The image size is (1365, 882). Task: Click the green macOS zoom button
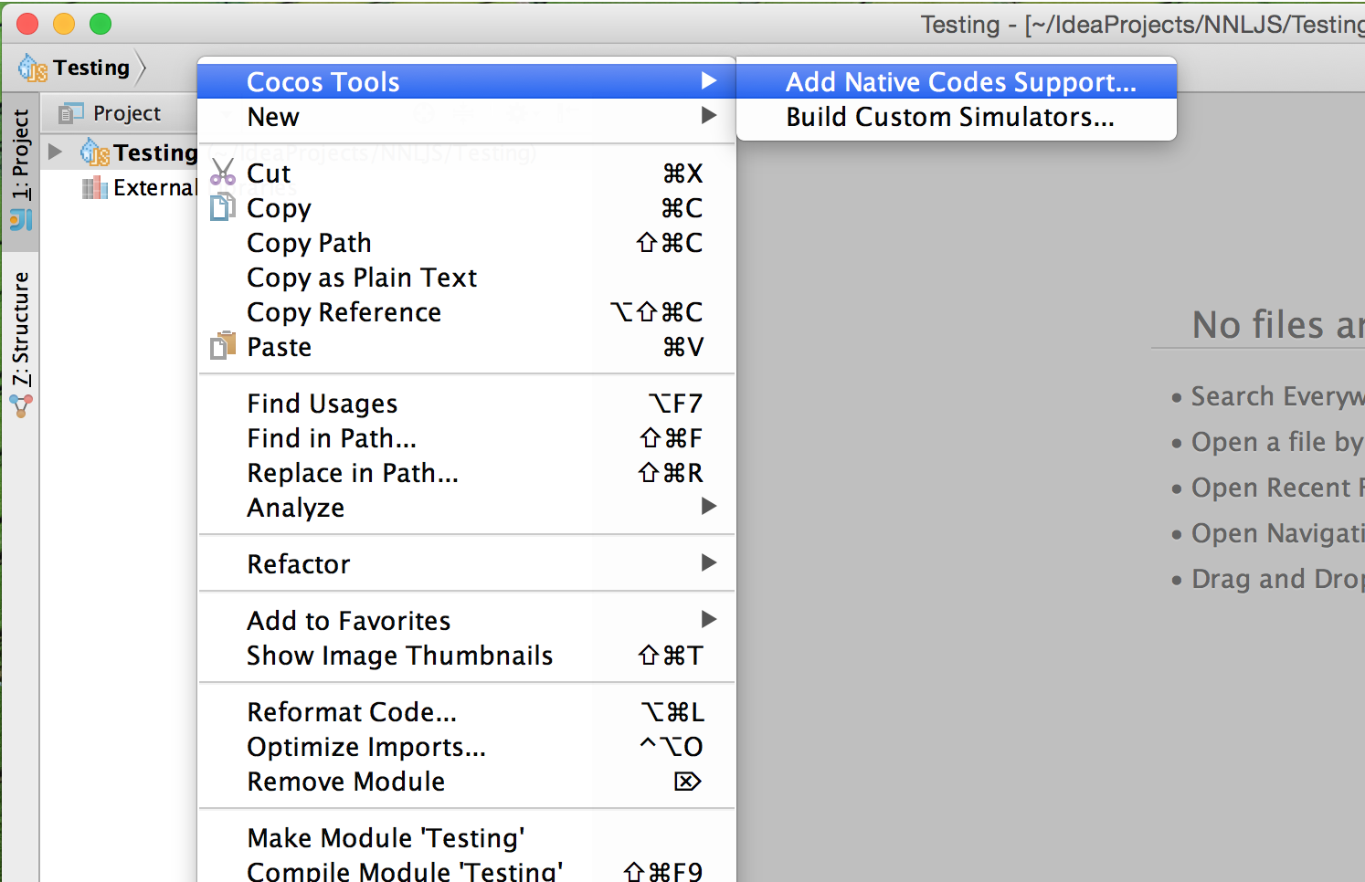pos(101,24)
